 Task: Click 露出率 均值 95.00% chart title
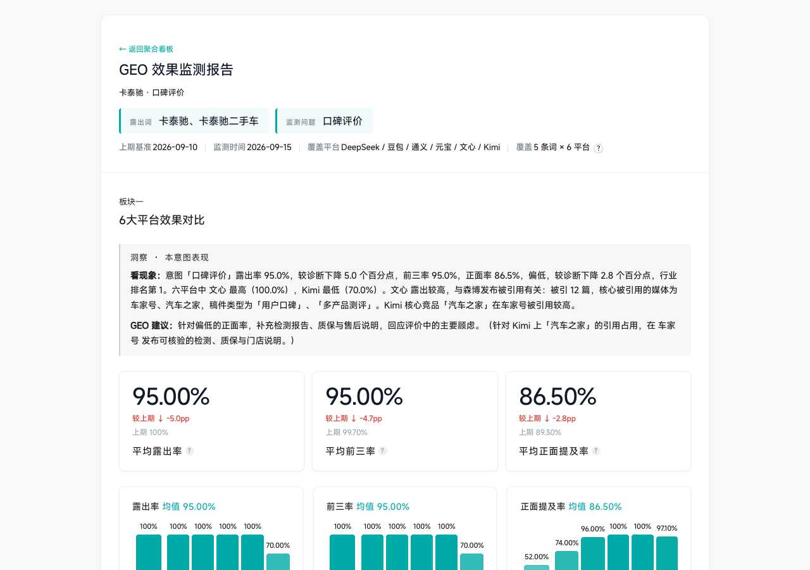(174, 507)
